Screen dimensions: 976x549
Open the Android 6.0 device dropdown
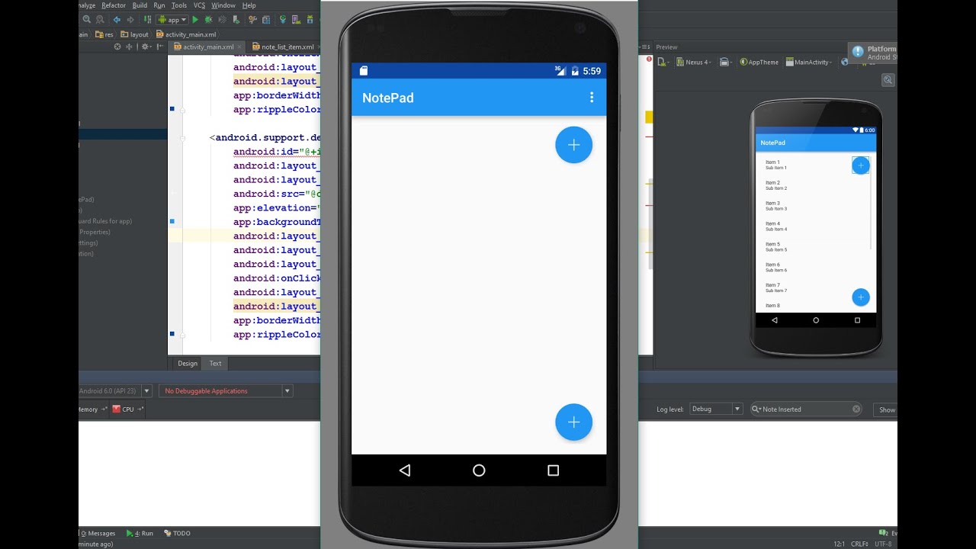(115, 391)
